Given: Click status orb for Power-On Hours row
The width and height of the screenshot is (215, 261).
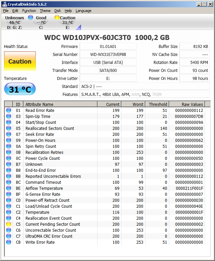Looking at the screenshot, I should (9, 140).
